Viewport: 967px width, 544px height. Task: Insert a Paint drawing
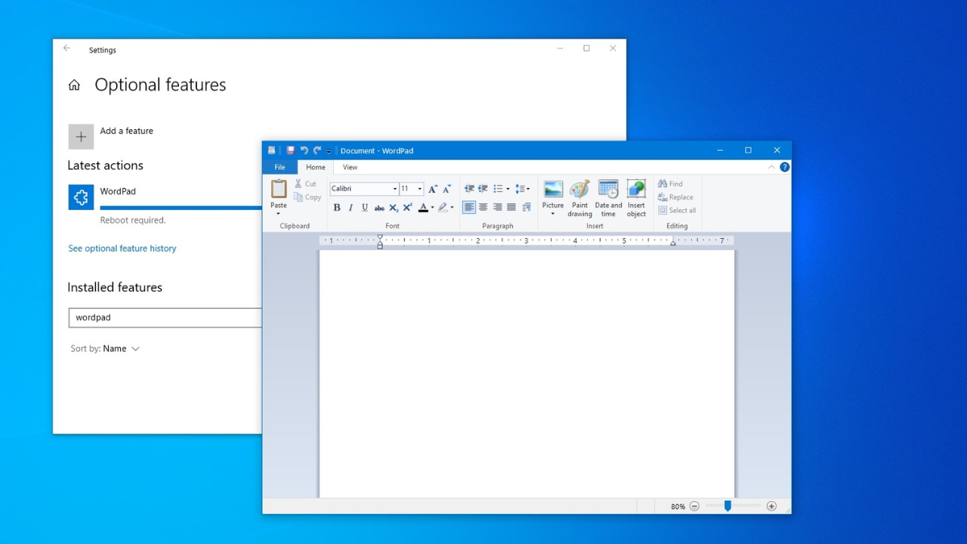(579, 199)
